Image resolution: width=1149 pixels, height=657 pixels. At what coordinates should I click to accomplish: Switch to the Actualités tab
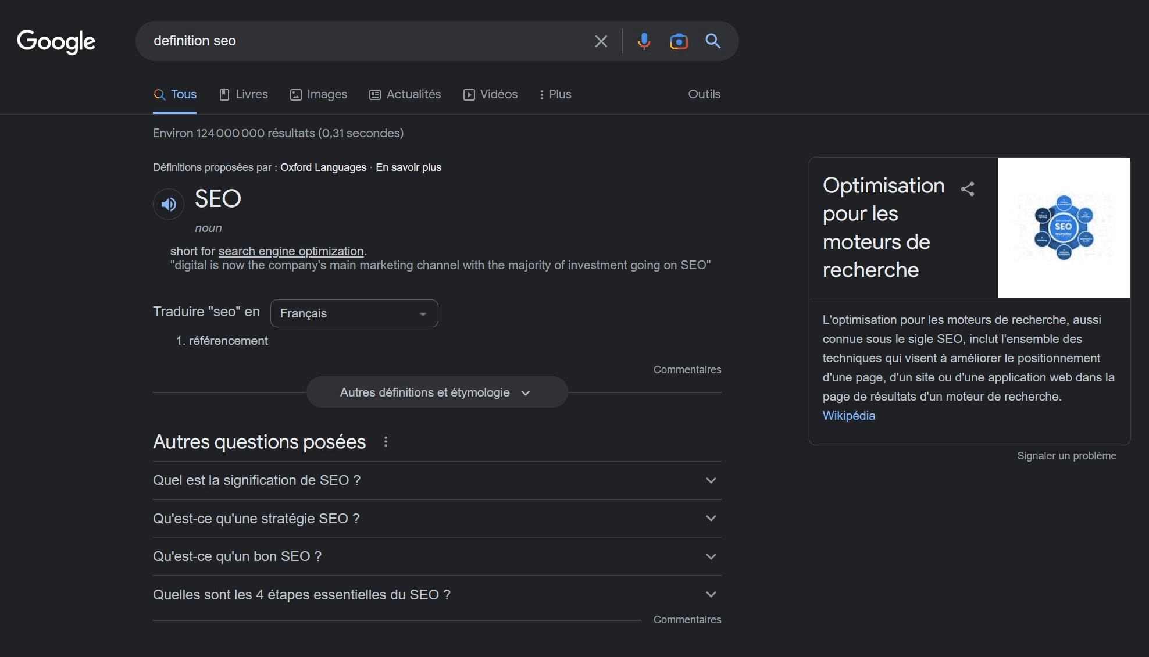pyautogui.click(x=405, y=94)
